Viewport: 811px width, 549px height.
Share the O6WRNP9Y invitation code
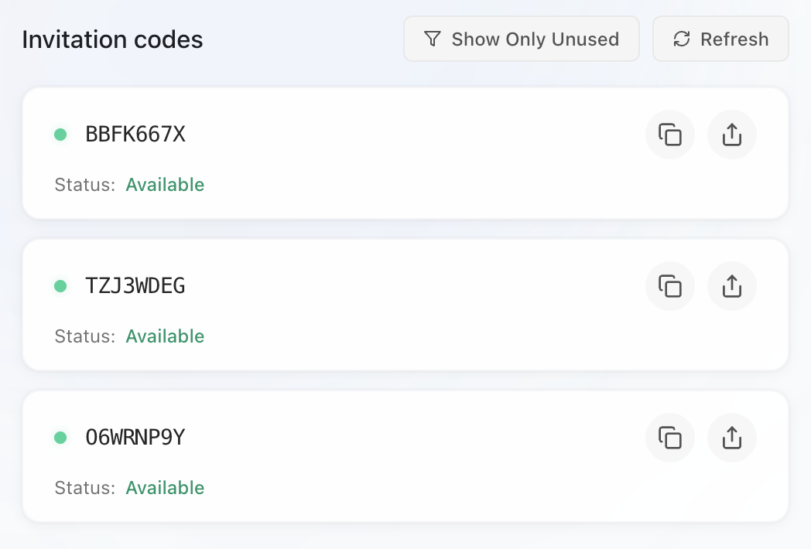732,438
